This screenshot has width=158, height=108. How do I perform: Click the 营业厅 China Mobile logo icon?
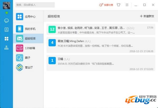(19, 67)
